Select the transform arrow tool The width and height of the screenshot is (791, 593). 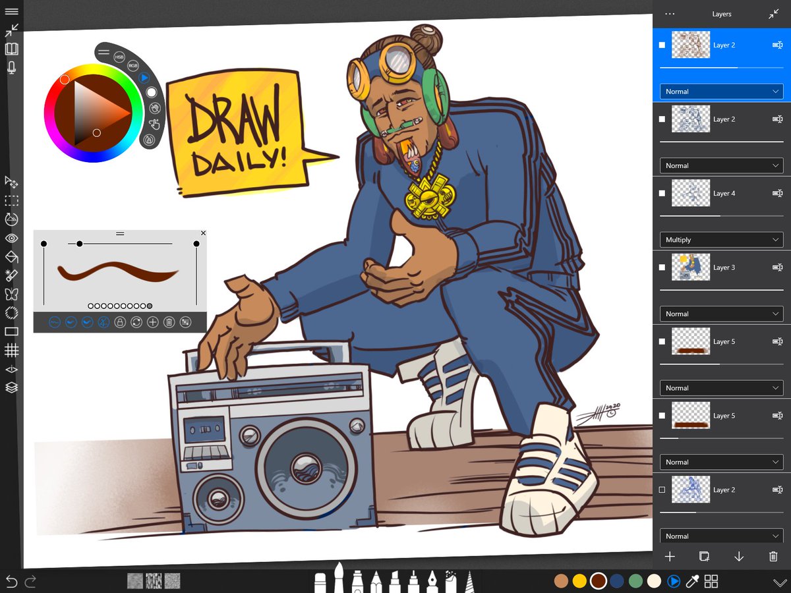click(x=11, y=181)
